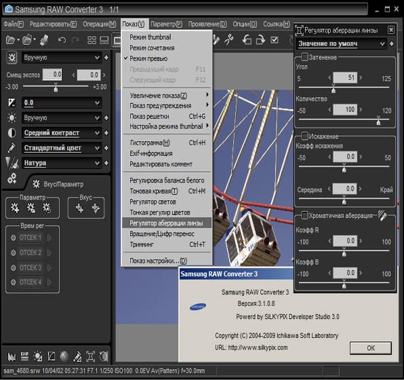Image resolution: width=404 pixels, height=380 pixels.
Task: Expand the Показ предупреждения submenu
Action: pos(167,105)
